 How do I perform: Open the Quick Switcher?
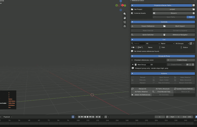(x=147, y=35)
